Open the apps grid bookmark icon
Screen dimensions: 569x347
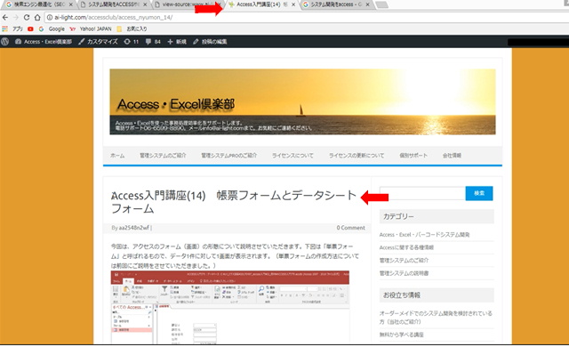point(4,28)
